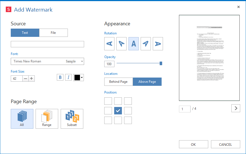Toggle Bold formatting for watermark text
The height and width of the screenshot is (154, 246).
pyautogui.click(x=60, y=77)
